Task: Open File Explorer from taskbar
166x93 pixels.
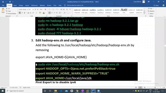Action: pos(56,91)
